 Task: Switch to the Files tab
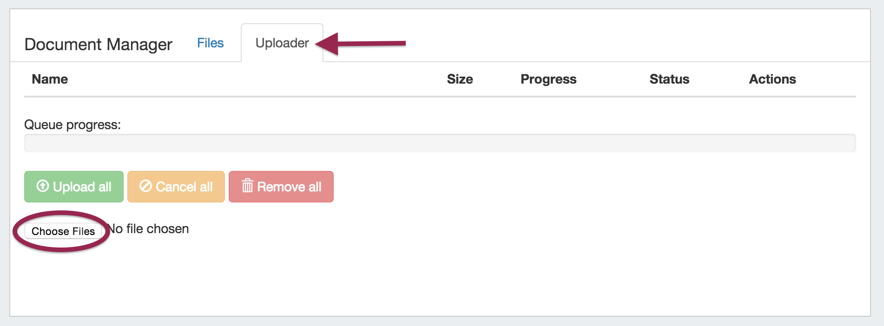(210, 43)
